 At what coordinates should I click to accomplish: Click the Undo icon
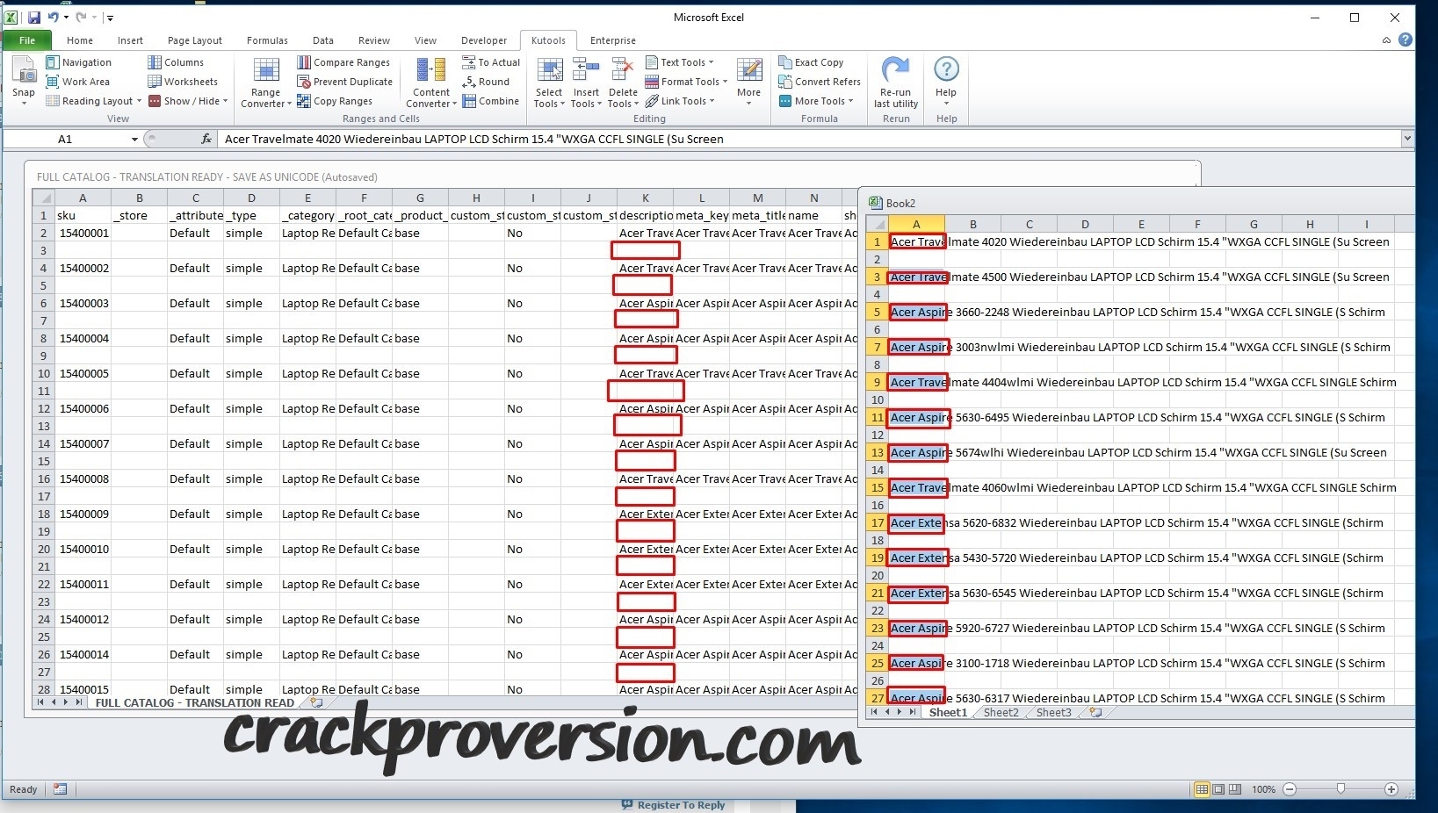(x=54, y=17)
